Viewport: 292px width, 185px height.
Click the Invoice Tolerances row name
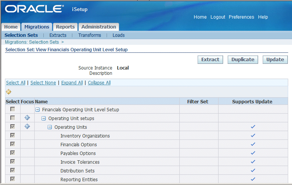(80, 162)
